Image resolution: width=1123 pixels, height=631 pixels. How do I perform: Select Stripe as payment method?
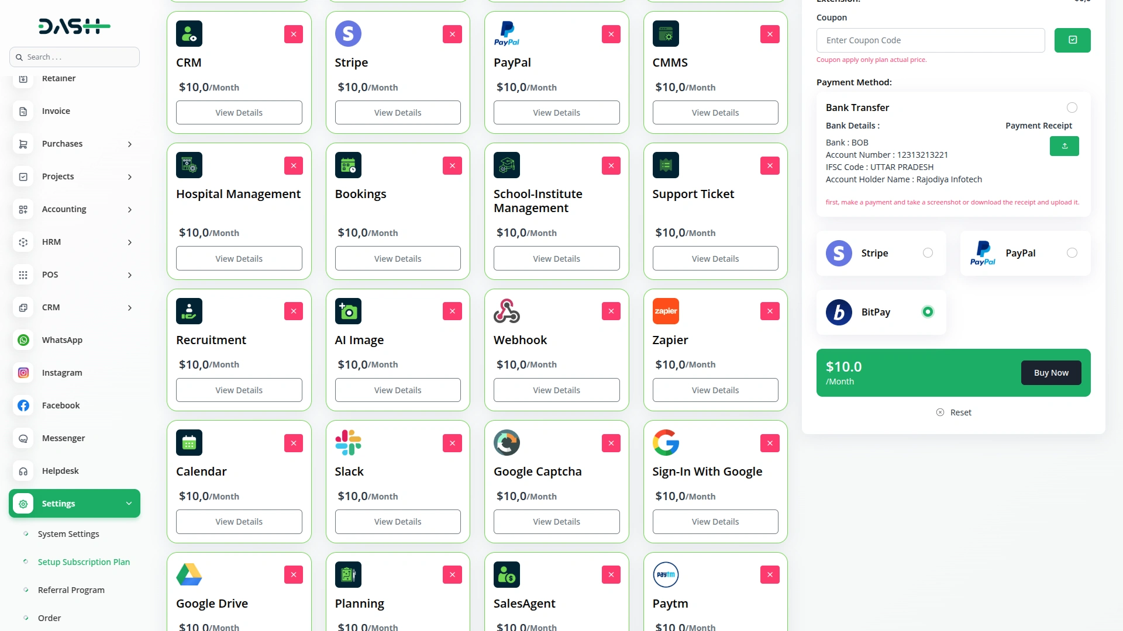click(x=928, y=253)
